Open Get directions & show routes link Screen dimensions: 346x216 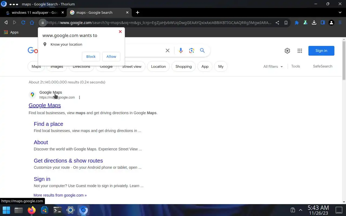tap(68, 161)
